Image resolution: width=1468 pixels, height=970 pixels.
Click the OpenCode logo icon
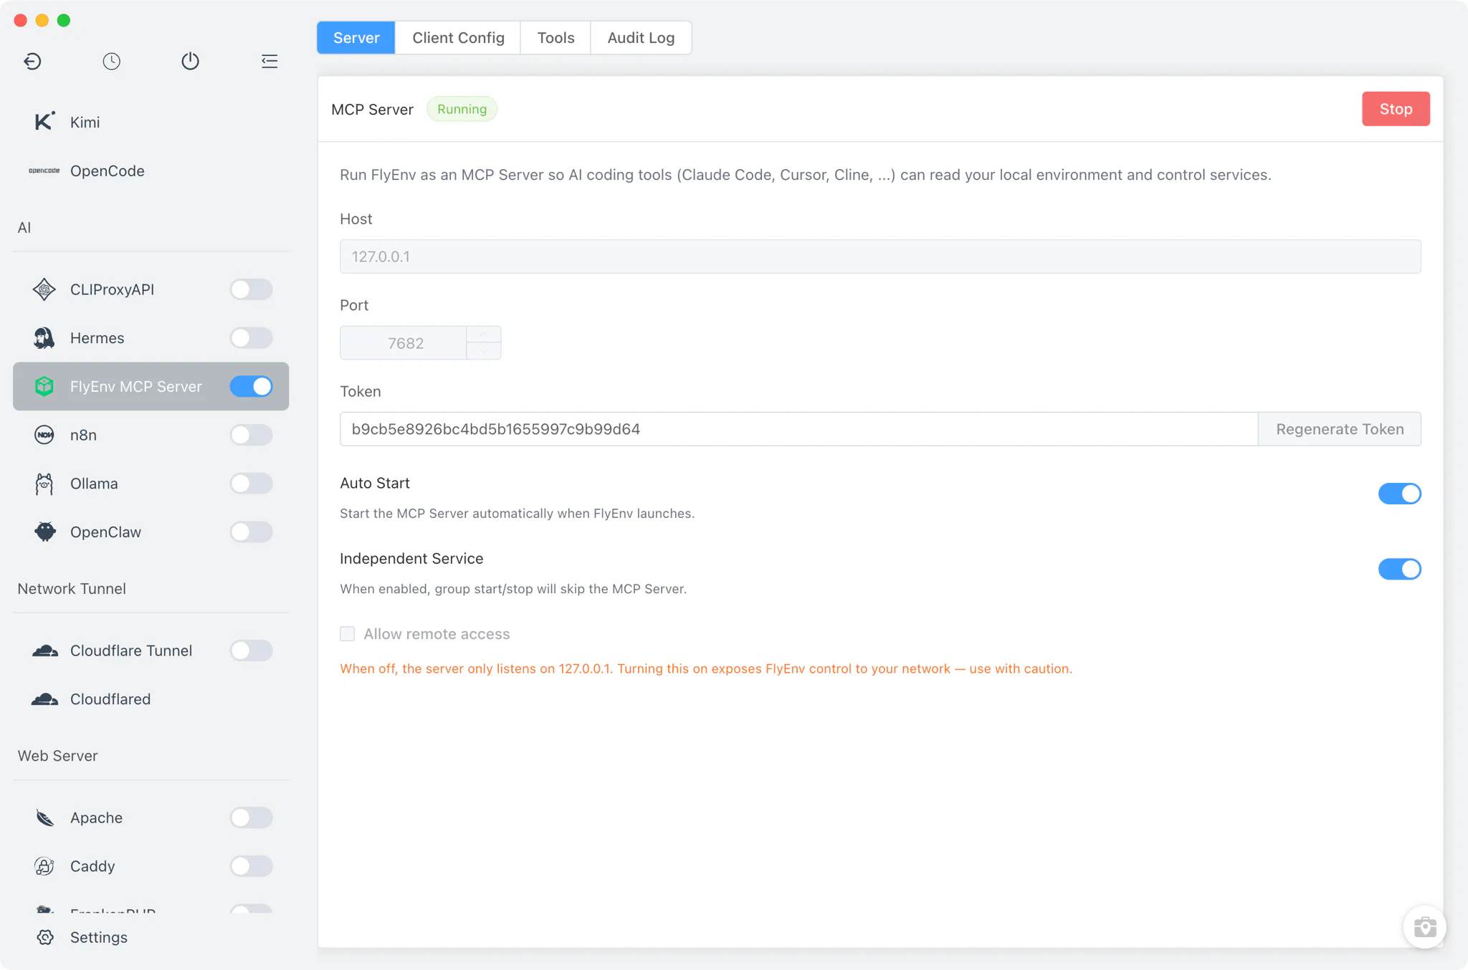point(44,171)
